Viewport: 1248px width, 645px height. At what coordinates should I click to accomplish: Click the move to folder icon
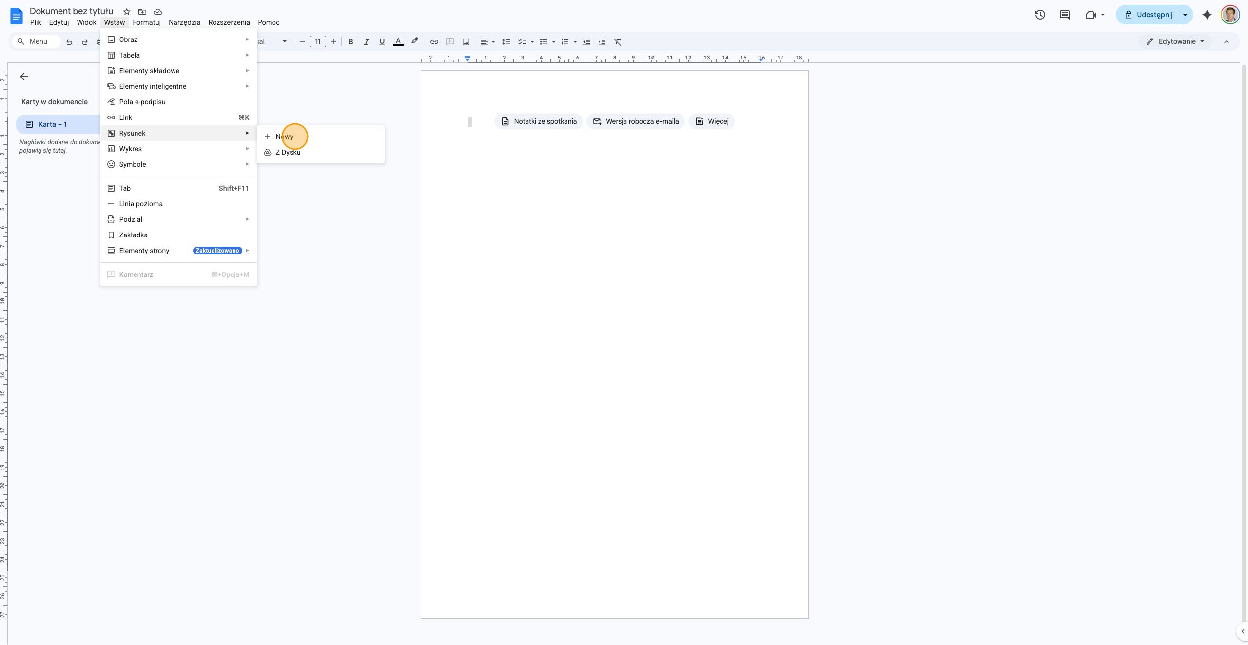click(x=142, y=12)
